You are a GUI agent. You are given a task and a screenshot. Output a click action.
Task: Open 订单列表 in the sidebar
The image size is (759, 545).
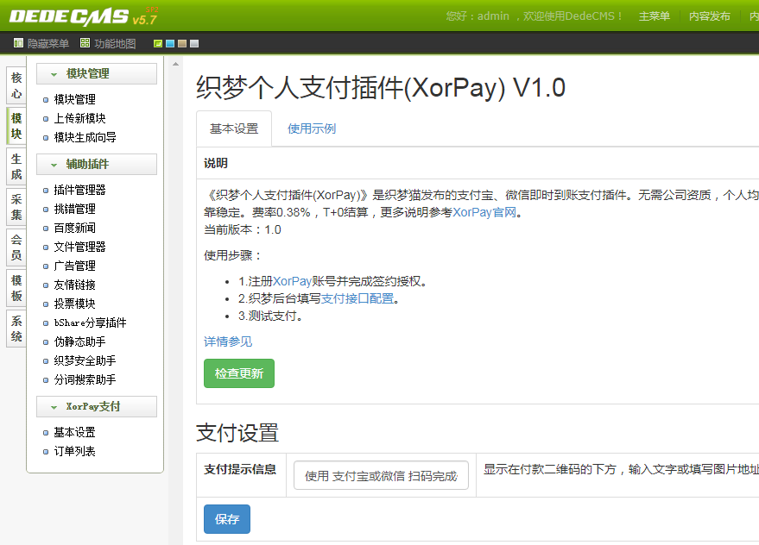74,451
